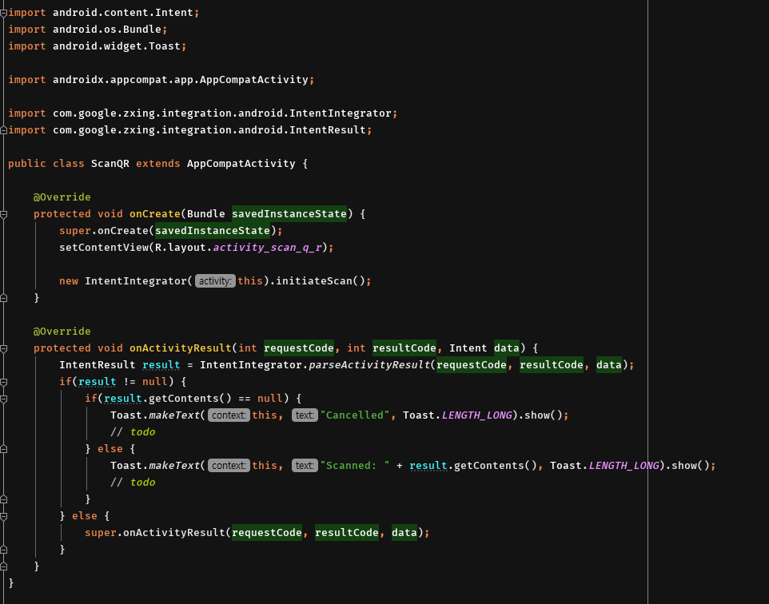Click the @Override annotation above onActivityResult

point(62,332)
